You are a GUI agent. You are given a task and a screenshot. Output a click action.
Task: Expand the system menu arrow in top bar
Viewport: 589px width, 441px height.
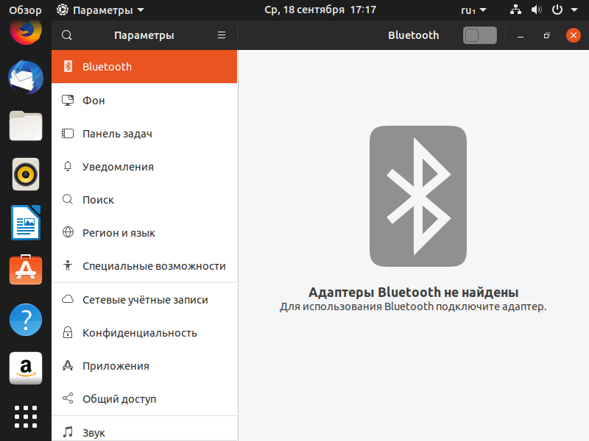[574, 10]
